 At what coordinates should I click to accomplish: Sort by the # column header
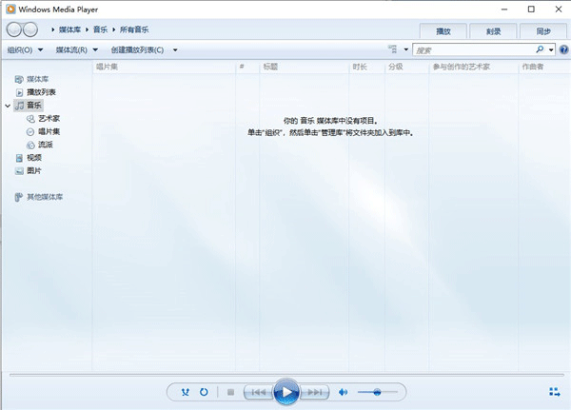coord(247,67)
